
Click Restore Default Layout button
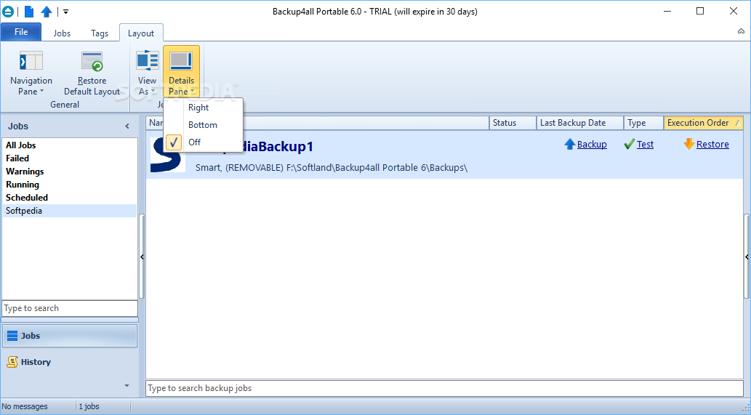(x=92, y=74)
